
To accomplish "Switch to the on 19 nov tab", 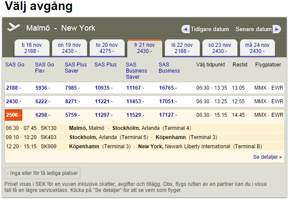I will 69,48.
